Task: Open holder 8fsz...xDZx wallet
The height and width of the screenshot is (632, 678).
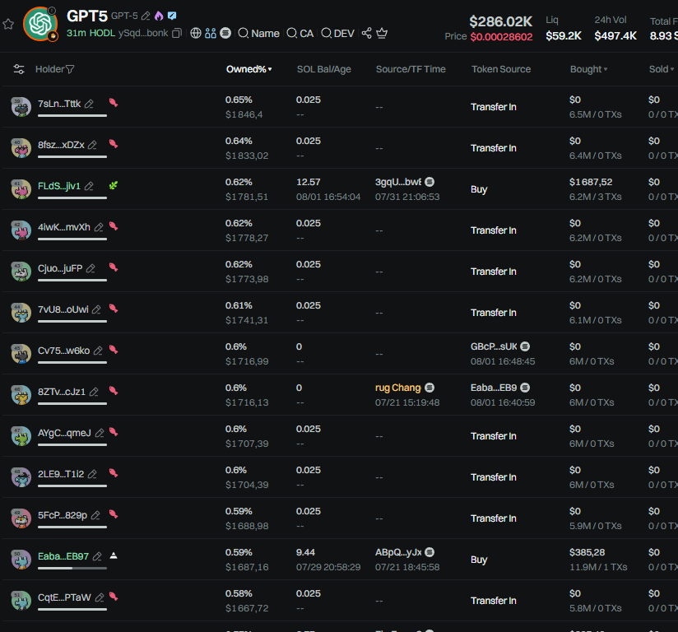Action: click(61, 145)
